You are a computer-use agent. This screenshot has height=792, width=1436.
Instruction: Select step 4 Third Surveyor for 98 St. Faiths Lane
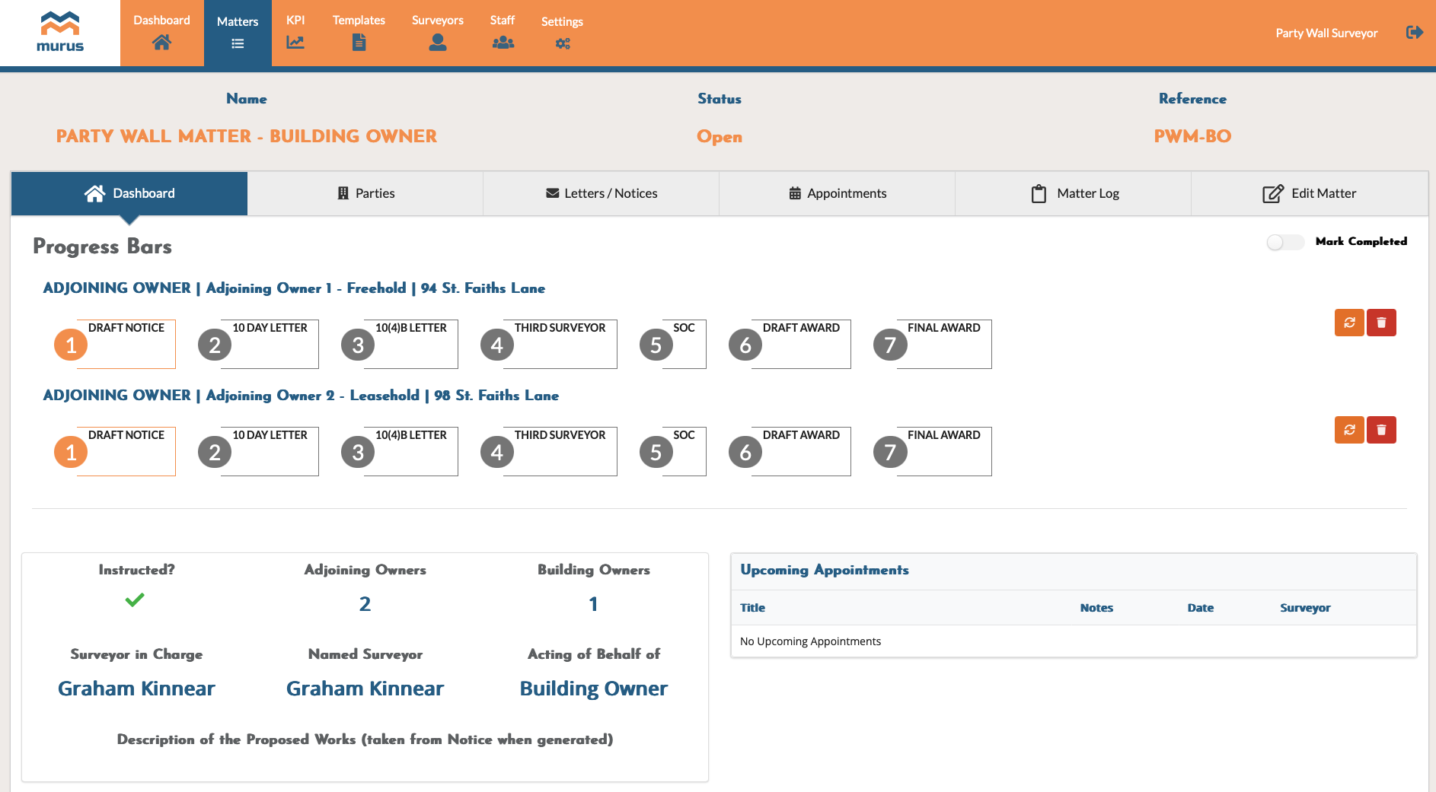(x=549, y=451)
